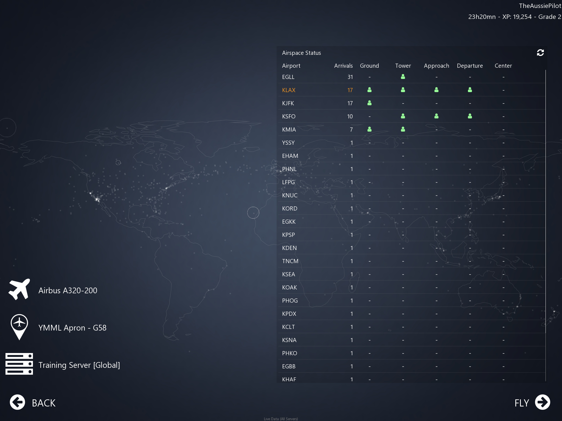Click the Airport column header
This screenshot has width=562, height=421.
coord(291,66)
